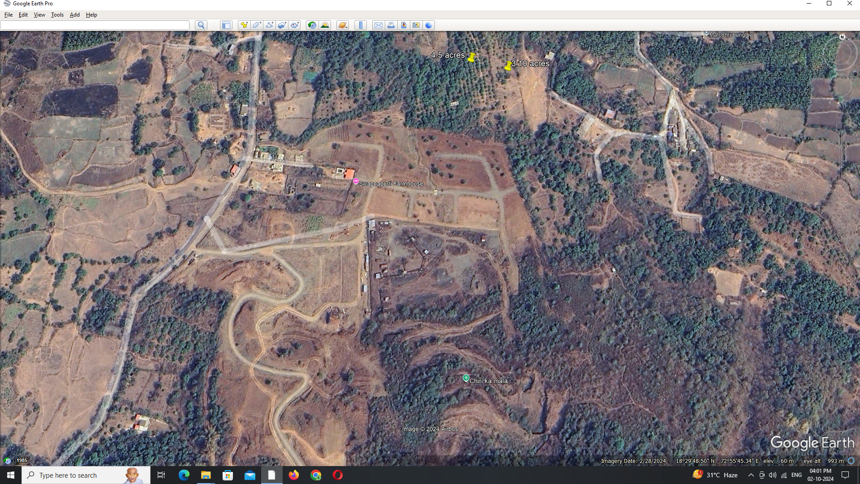Click the active document taskbar icon
The height and width of the screenshot is (484, 860).
[x=271, y=475]
